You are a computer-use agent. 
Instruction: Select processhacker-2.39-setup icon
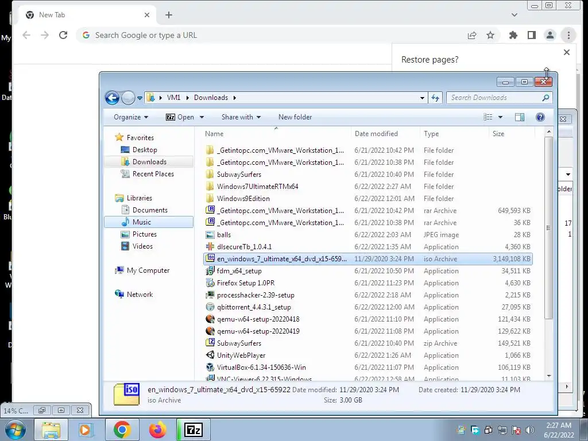pos(210,295)
